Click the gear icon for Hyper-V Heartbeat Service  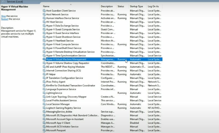tap(44, 41)
